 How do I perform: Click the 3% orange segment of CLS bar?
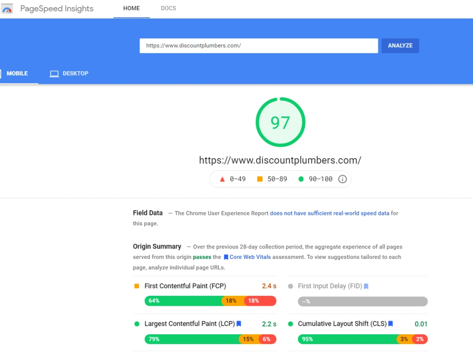click(x=405, y=339)
